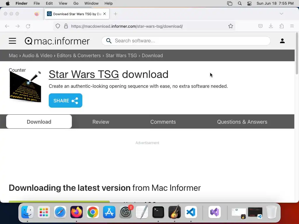Click the blue SHARE button
Viewport: 299px width, 224px height.
click(65, 101)
